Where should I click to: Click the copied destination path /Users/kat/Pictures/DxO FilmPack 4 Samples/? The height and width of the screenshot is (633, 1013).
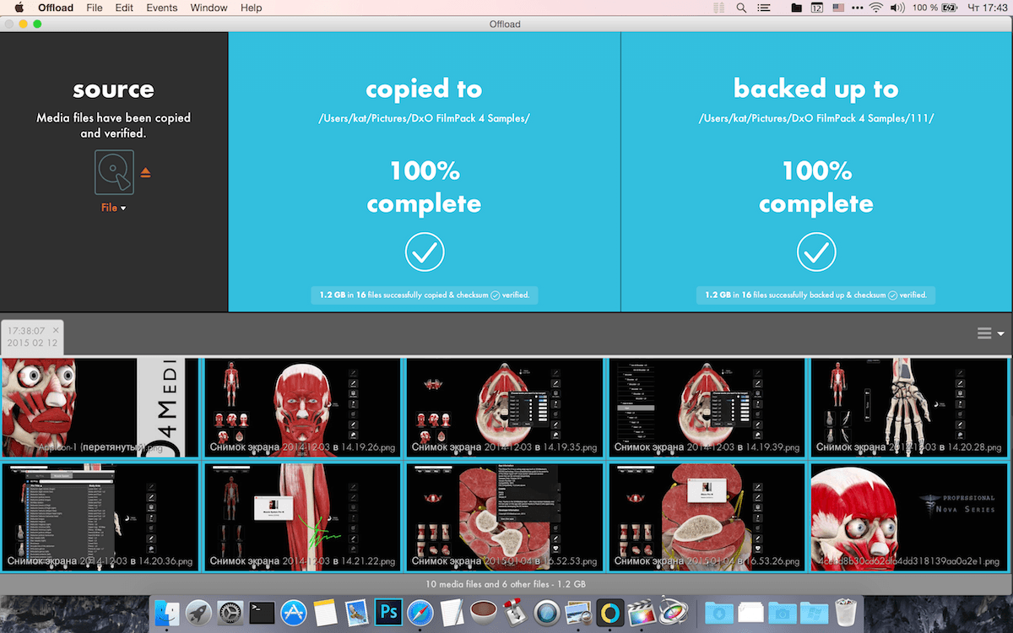point(424,118)
